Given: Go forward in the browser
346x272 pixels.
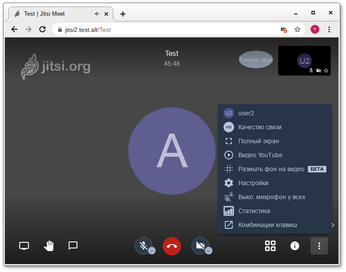Looking at the screenshot, I should (x=28, y=29).
